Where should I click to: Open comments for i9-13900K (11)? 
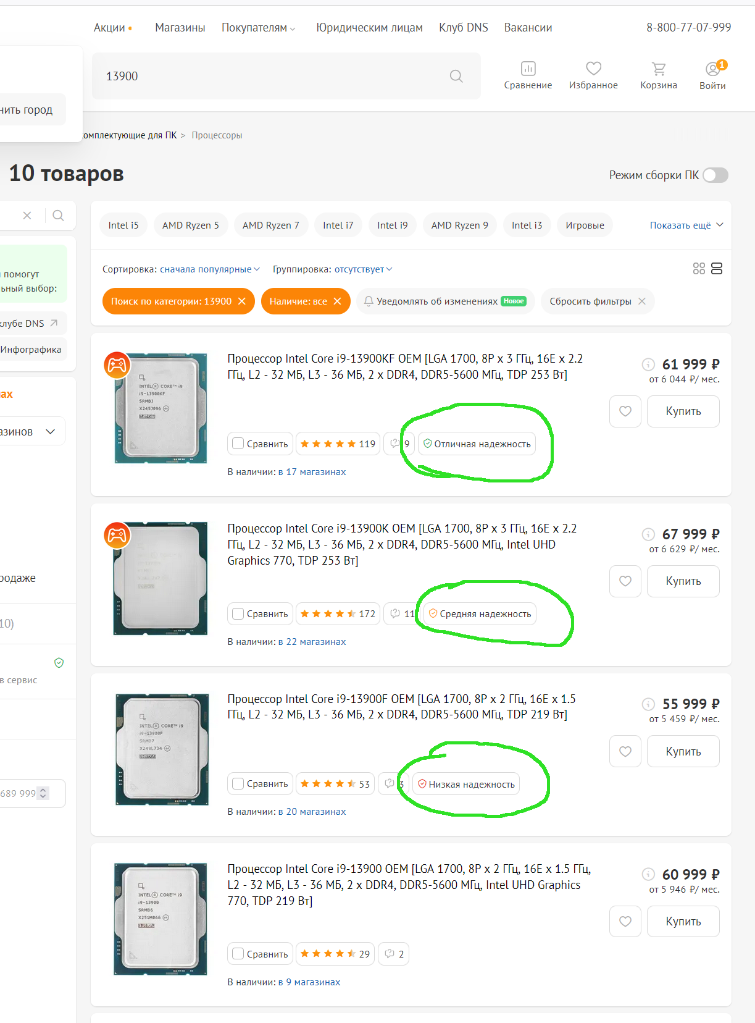pyautogui.click(x=401, y=613)
